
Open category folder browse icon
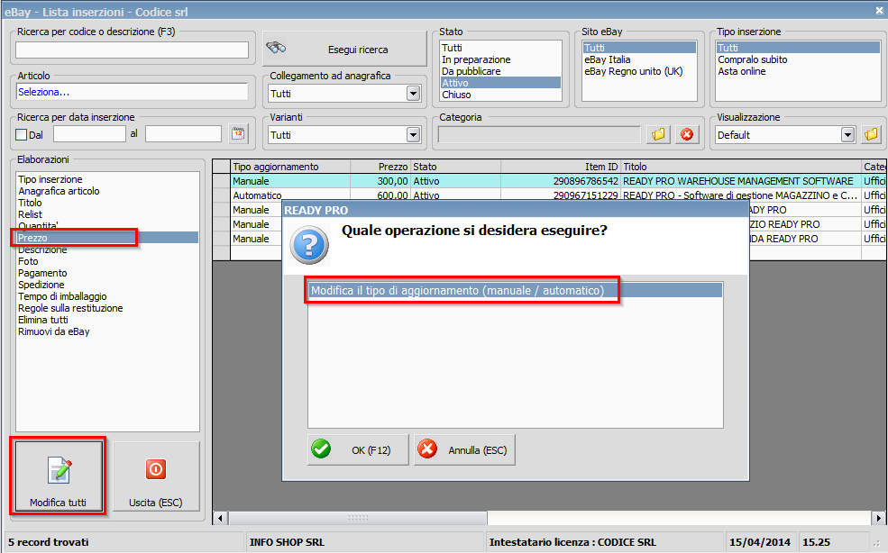tap(658, 135)
